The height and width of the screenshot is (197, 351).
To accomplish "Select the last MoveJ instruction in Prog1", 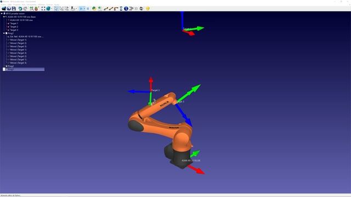I will point(18,63).
